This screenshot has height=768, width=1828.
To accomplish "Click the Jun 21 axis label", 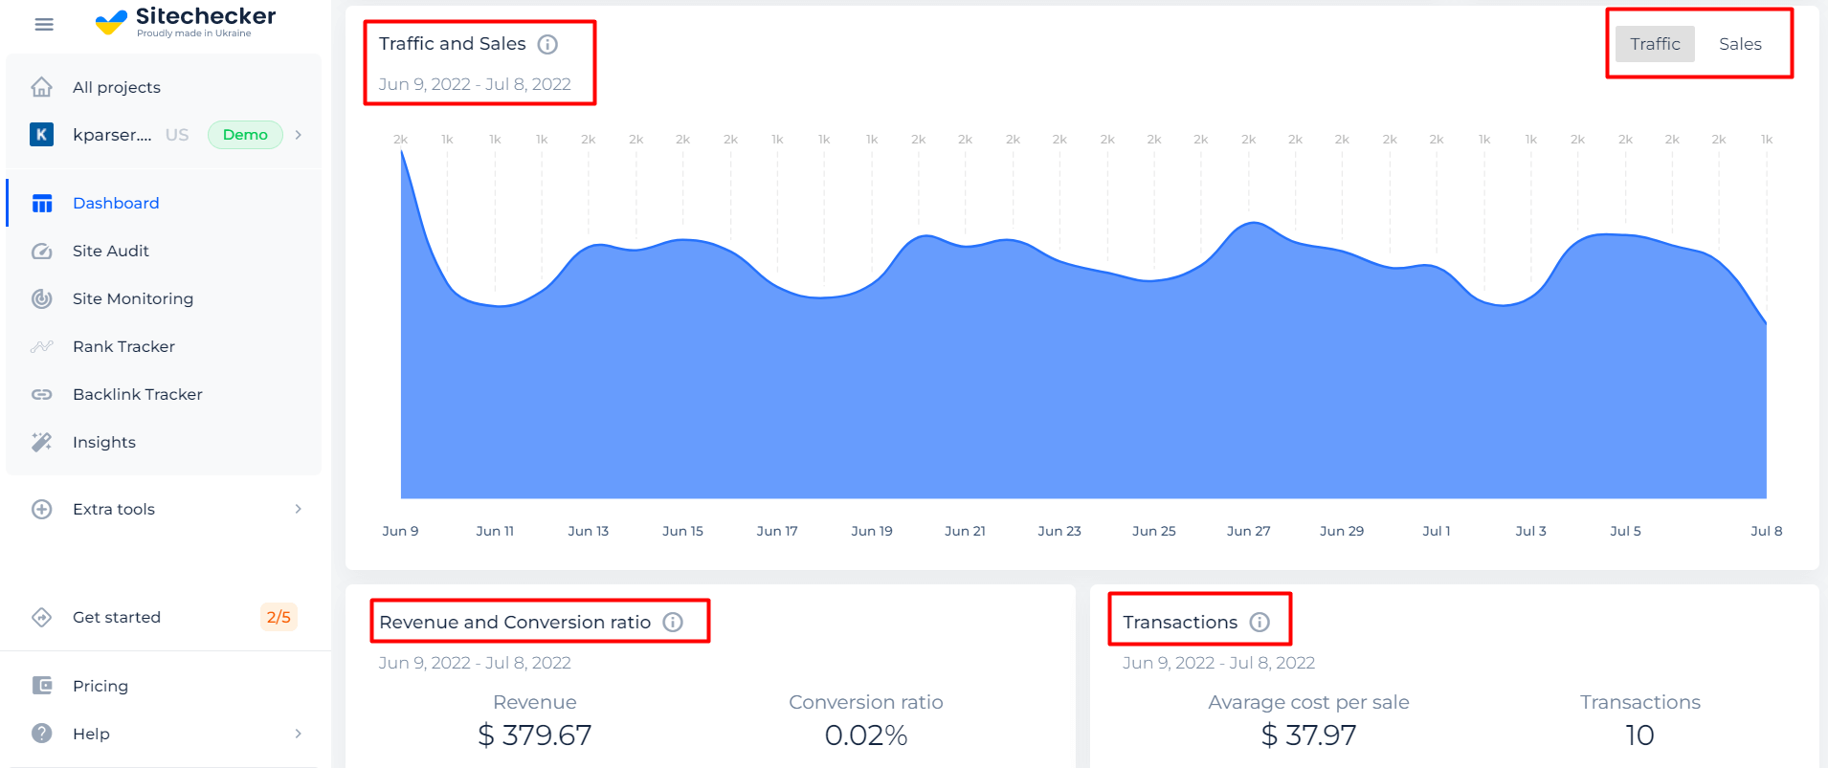I will coord(965,531).
